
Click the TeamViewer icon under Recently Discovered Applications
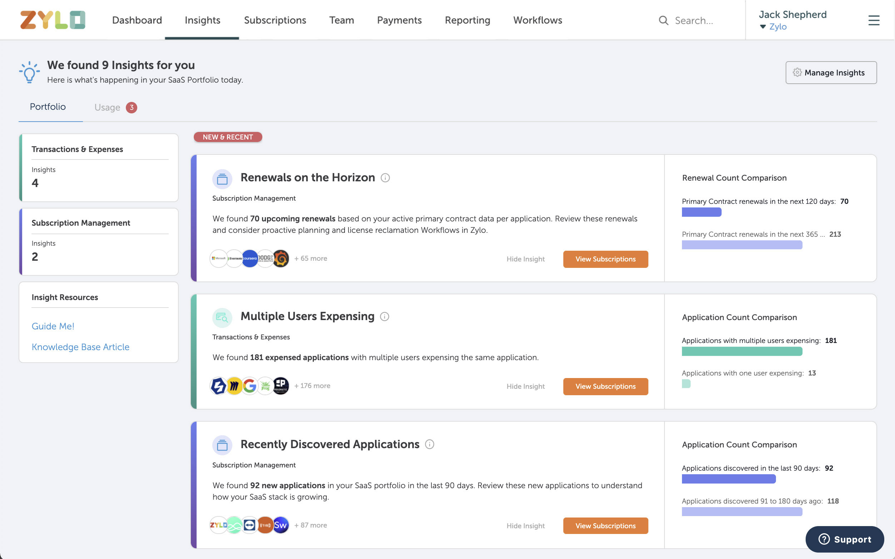(249, 525)
